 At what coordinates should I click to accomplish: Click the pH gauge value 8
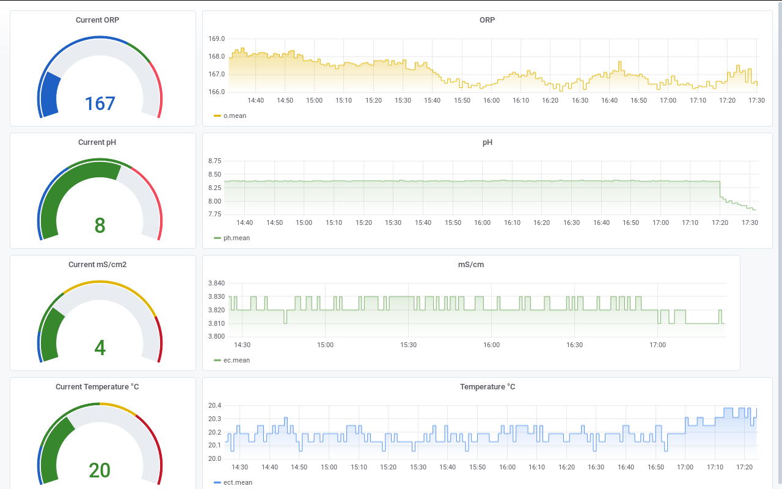coord(100,226)
